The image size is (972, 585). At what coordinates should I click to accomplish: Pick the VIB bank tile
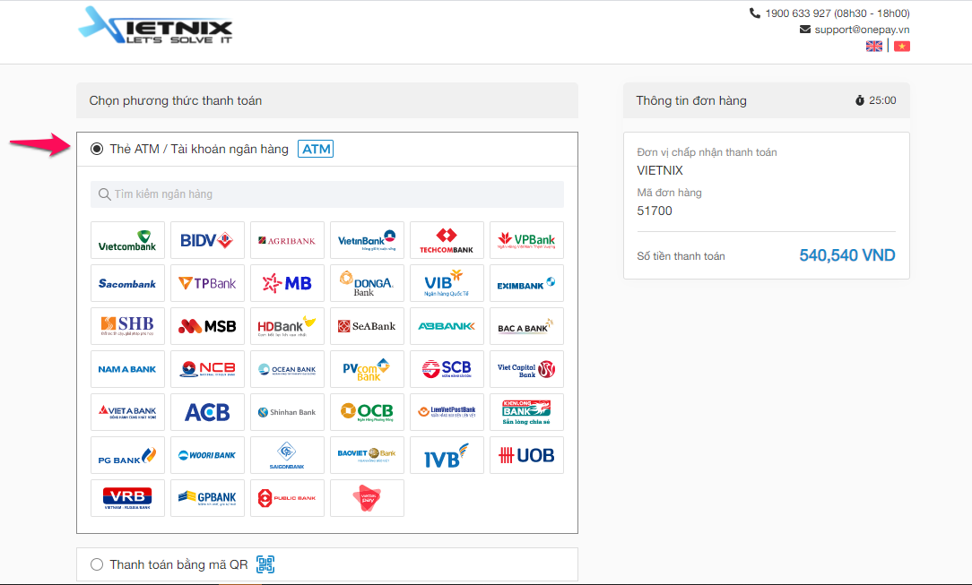coord(447,283)
